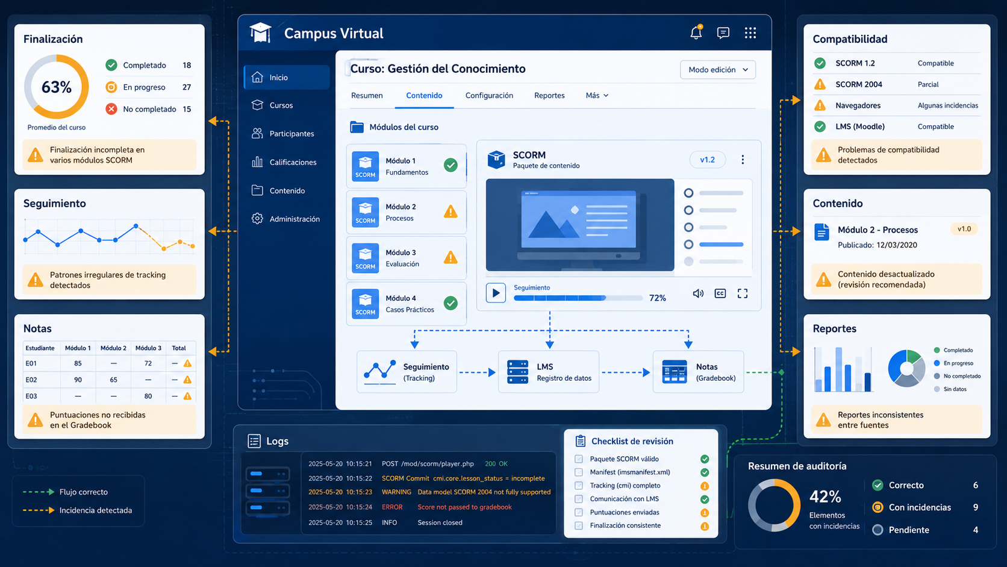
Task: Open the SCORM package three-dot menu
Action: coord(743,160)
